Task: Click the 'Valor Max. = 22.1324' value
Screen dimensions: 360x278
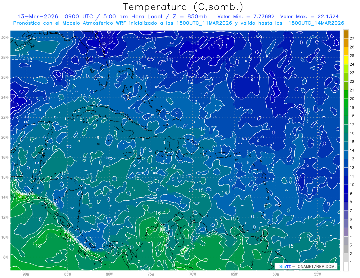Action: [310, 16]
